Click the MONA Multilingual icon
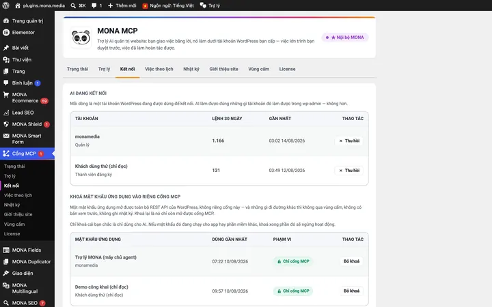The width and height of the screenshot is (492, 307). coord(6,285)
